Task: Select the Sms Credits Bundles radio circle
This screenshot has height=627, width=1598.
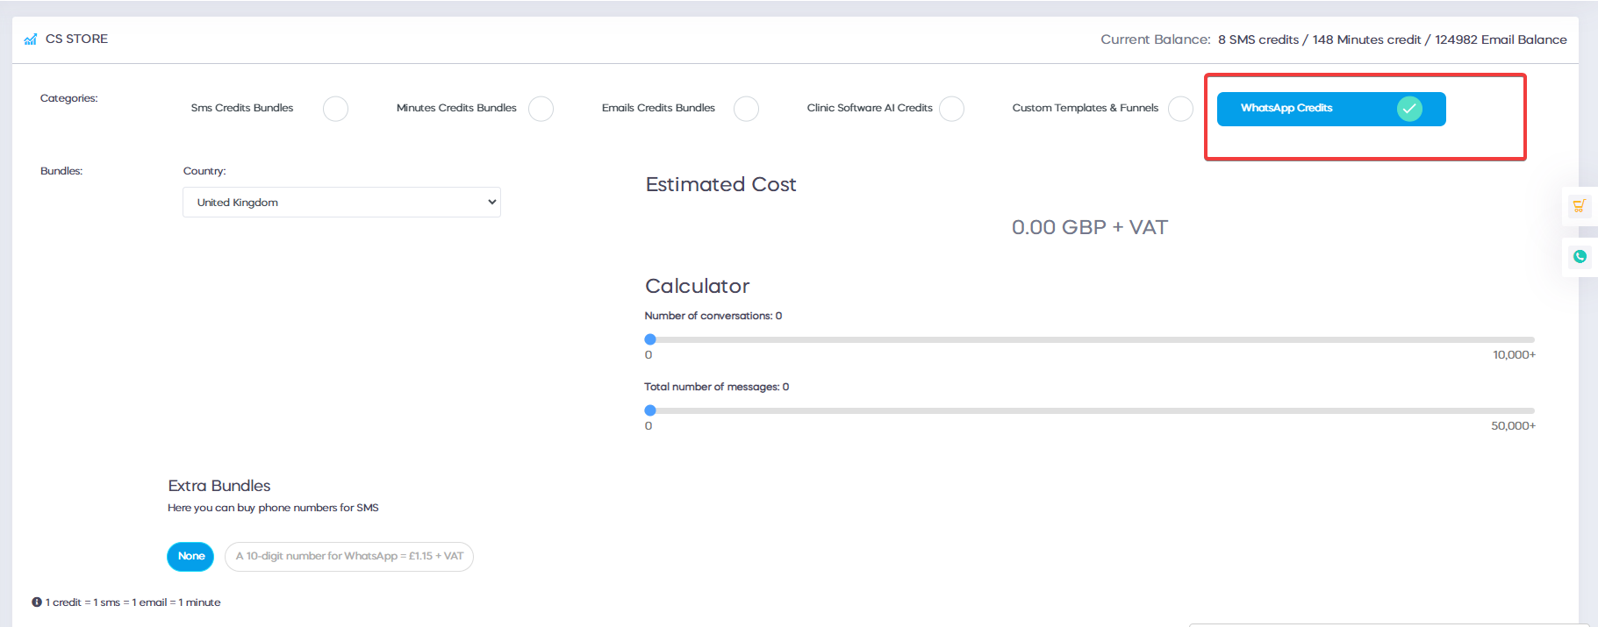Action: pyautogui.click(x=335, y=109)
